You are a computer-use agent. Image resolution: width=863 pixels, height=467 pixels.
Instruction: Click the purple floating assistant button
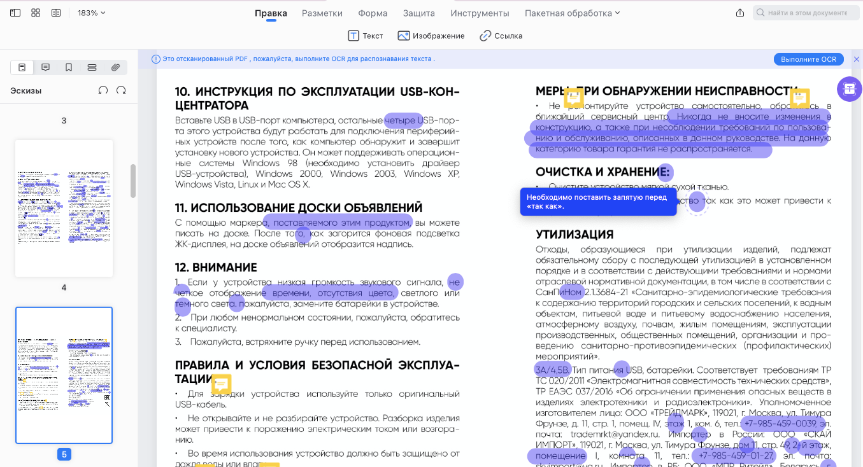tap(849, 89)
